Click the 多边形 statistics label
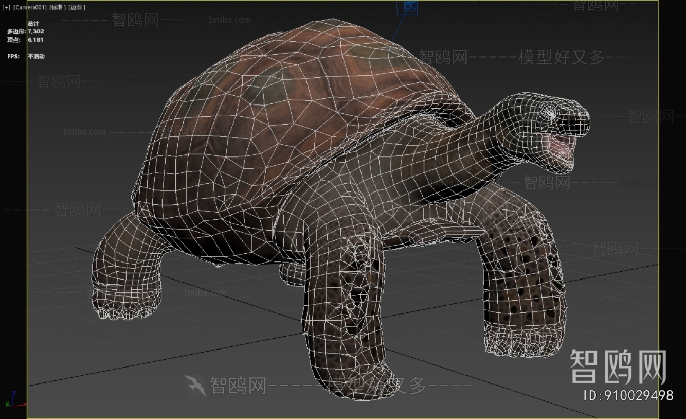 pos(17,31)
